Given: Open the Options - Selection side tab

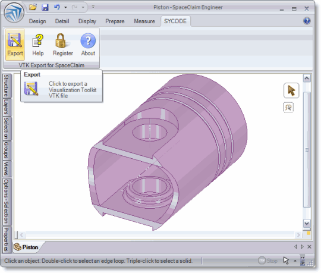Looking at the screenshot, I should (x=7, y=202).
